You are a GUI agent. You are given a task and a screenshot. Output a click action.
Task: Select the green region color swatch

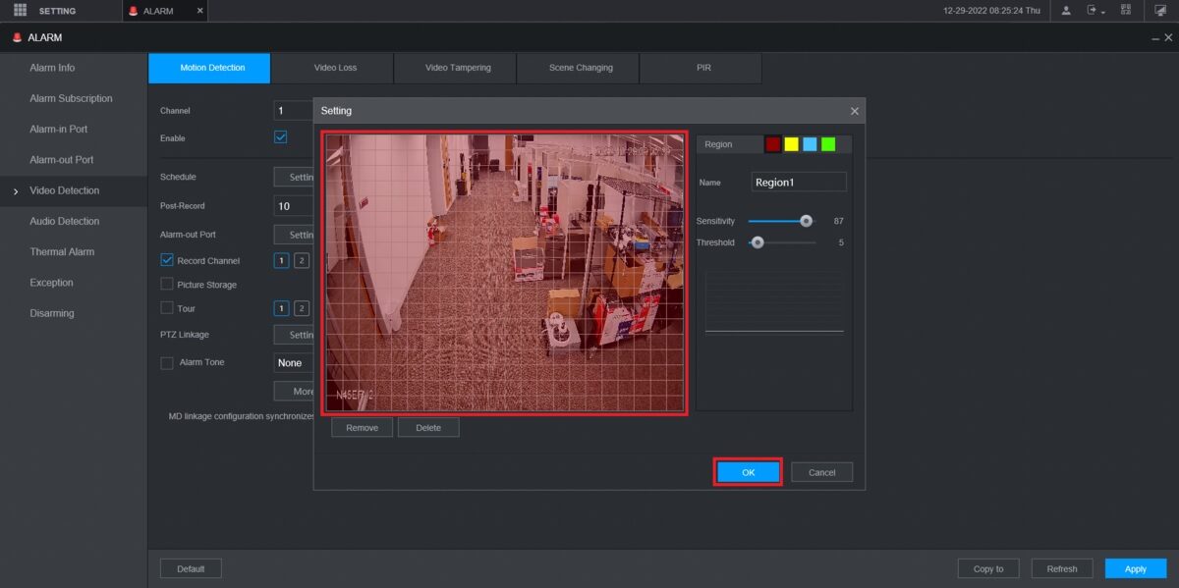828,144
